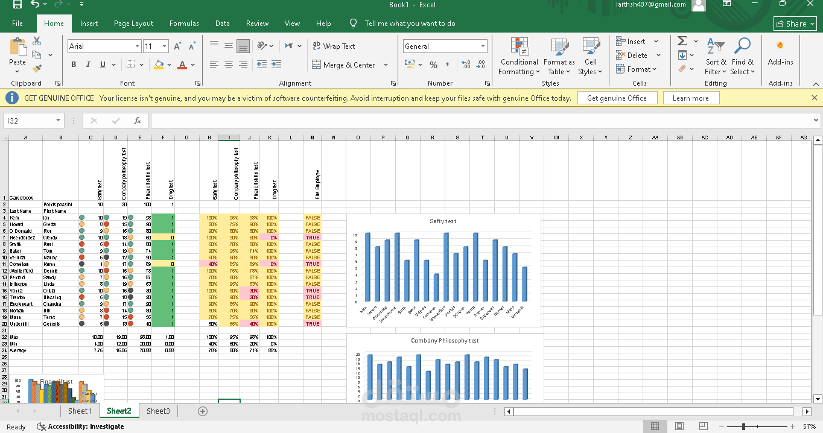The image size is (823, 433).
Task: Open the File menu
Action: coord(17,24)
